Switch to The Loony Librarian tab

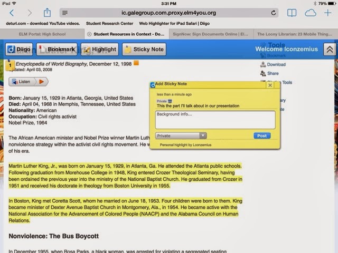[x=295, y=34]
